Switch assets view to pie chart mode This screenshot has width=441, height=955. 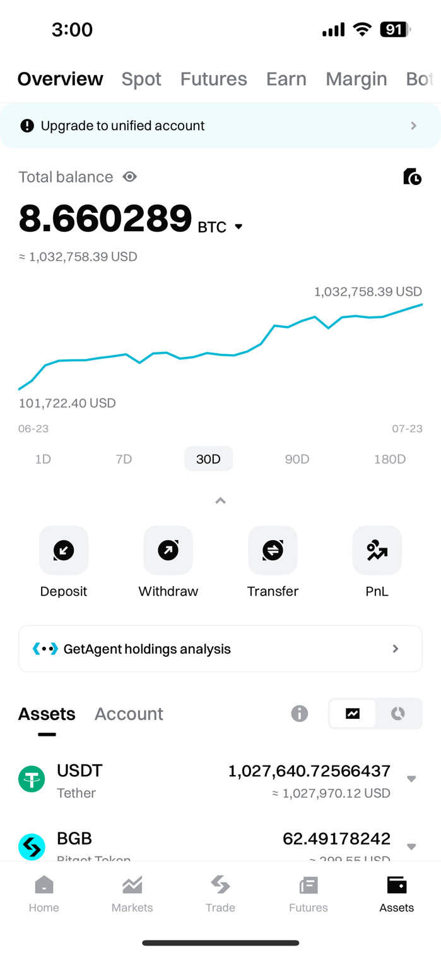tap(398, 714)
